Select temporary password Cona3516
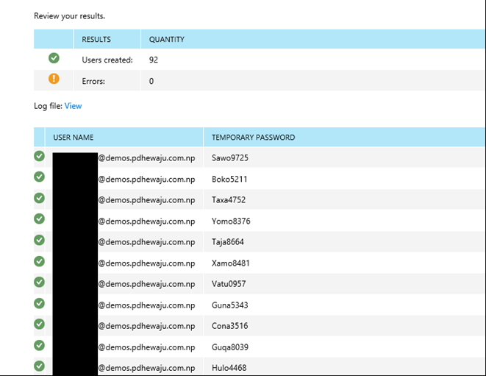486x376 pixels. 230,326
